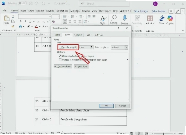Open the Table Layout ribbon tab
This screenshot has height=135, width=186.
(158, 11)
